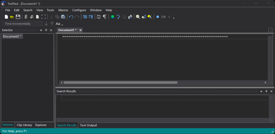Click the Print icon in toolbar
275x134 pixels.
(32, 17)
